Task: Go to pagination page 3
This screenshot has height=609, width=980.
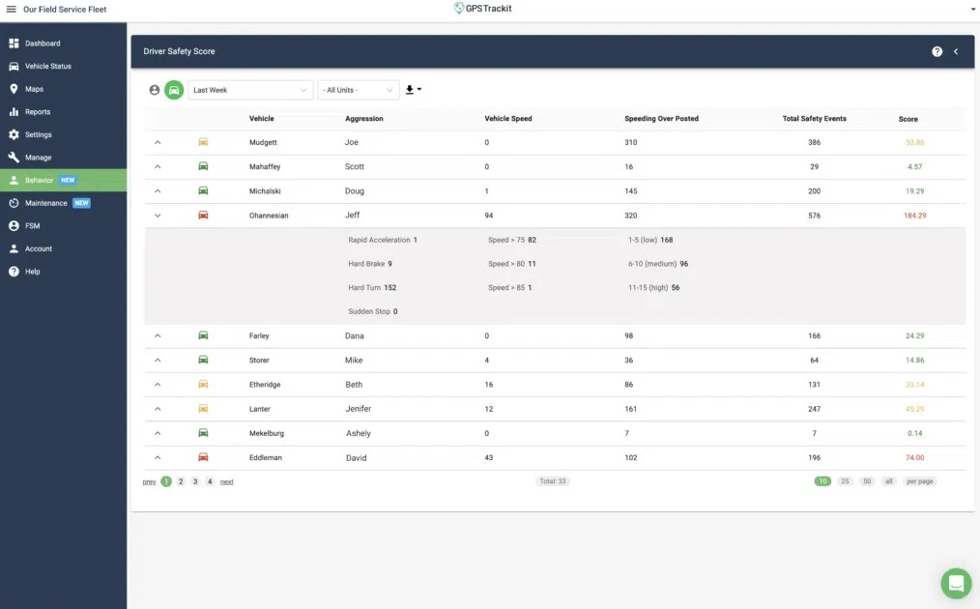Action: click(x=194, y=480)
